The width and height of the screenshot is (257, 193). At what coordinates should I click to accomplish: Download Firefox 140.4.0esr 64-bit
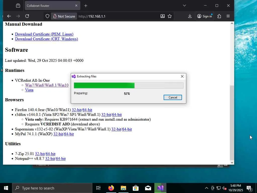tap(87, 110)
